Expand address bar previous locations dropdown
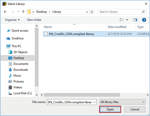 [x=87, y=12]
